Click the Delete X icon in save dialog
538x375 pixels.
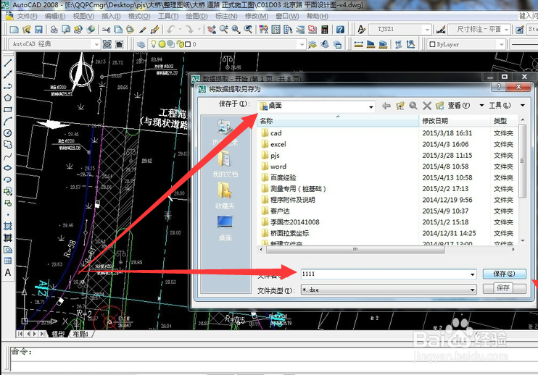click(427, 106)
